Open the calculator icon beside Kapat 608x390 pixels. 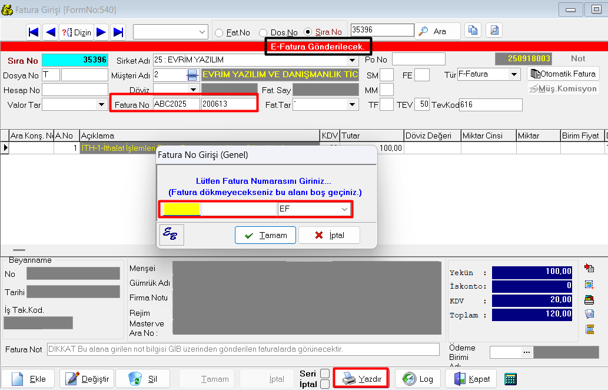pos(510,379)
